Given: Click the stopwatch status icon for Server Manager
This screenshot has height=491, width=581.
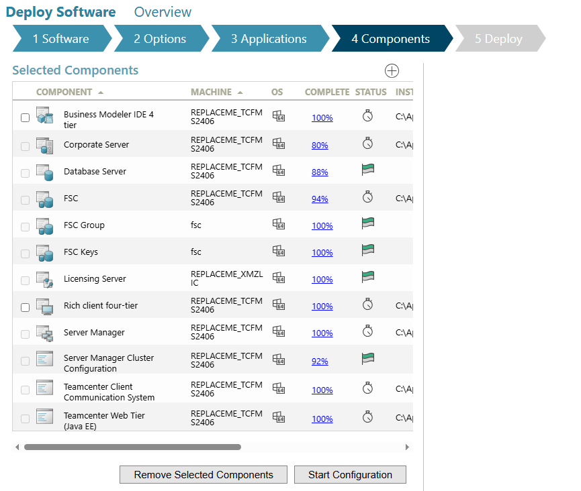Looking at the screenshot, I should click(367, 331).
